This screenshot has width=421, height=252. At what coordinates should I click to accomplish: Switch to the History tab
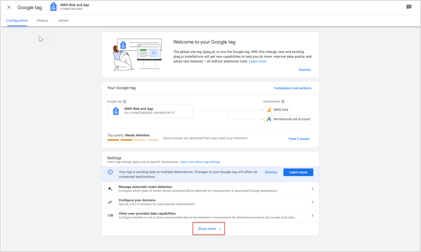coord(42,20)
